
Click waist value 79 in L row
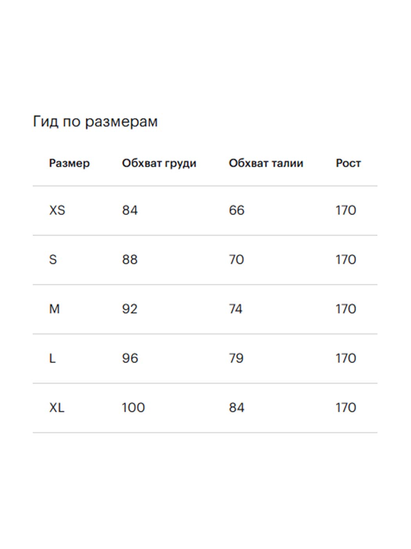coord(236,358)
